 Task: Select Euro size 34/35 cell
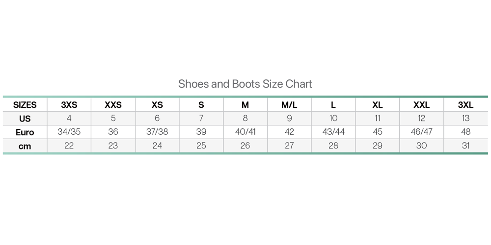pos(69,132)
